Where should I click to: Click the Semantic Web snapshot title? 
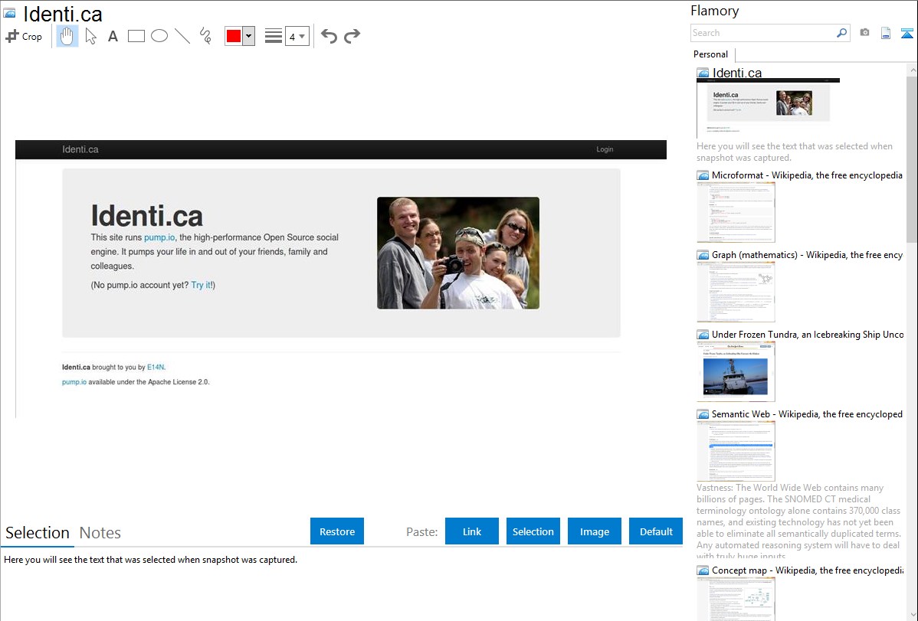pyautogui.click(x=807, y=413)
